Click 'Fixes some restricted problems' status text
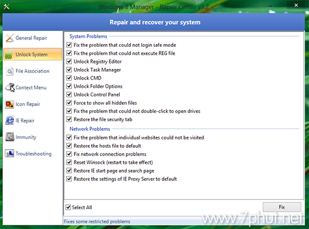 pos(97,222)
